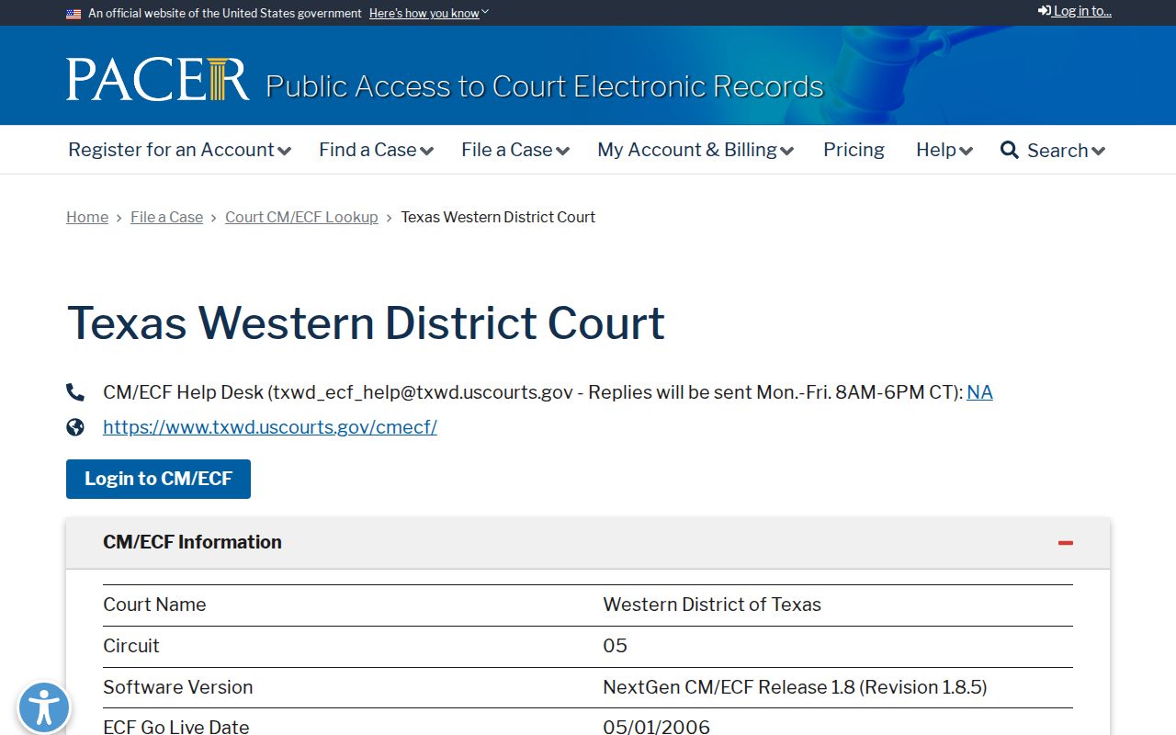This screenshot has width=1176, height=735.
Task: Click the ECF Go Live Date label
Action: pos(176,727)
